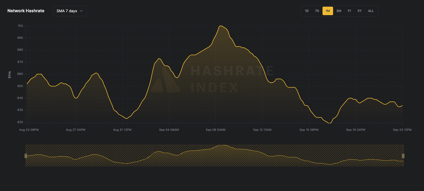Click the Aug 27 04PM axis label
Viewport: 424px width, 191px height.
[x=76, y=130]
